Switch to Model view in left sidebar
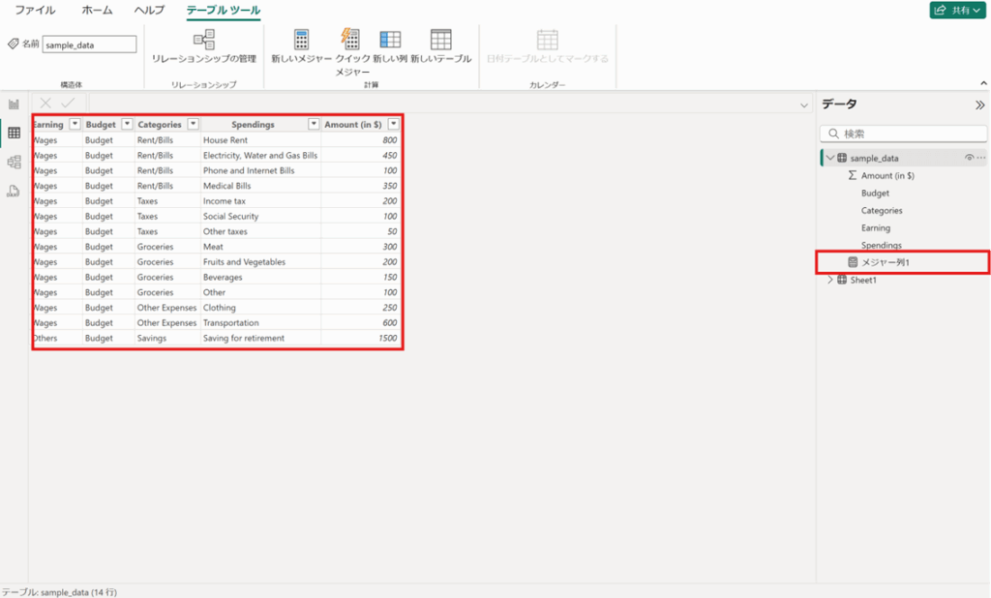Viewport: 991px width, 598px height. click(15, 162)
